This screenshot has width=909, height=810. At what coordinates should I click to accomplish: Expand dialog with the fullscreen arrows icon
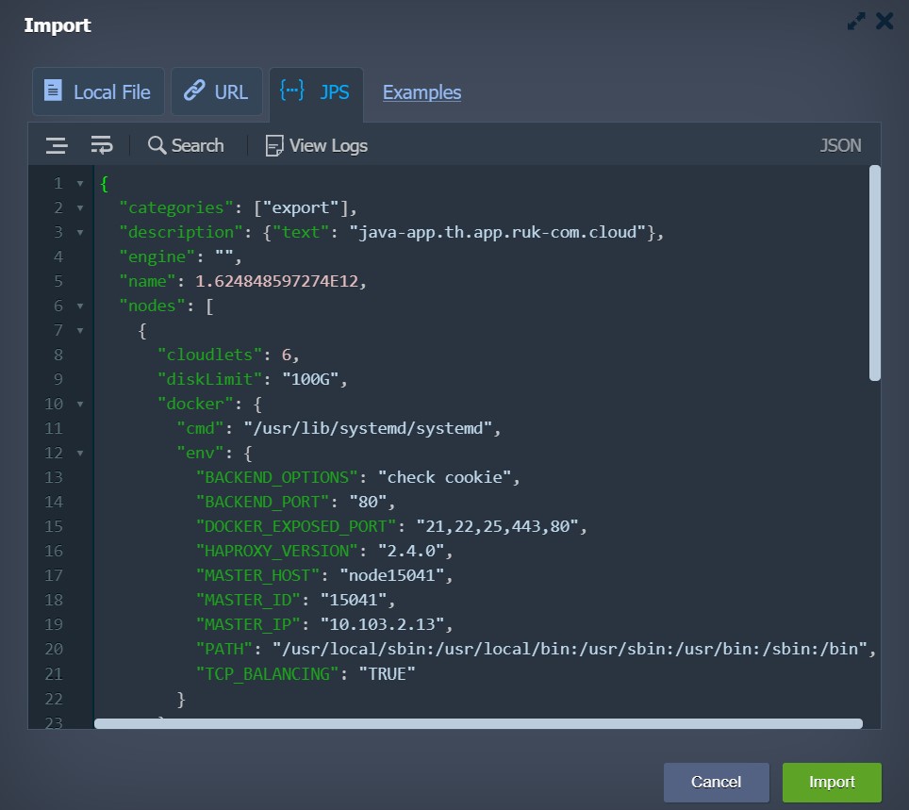point(855,21)
